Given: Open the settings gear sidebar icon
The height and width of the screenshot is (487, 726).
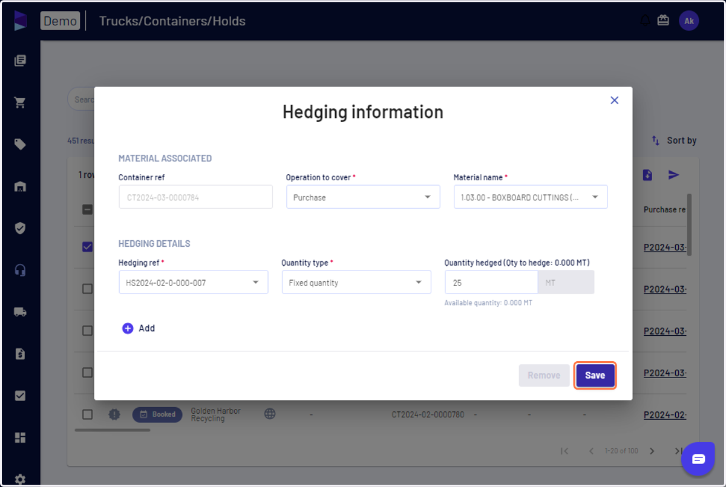Looking at the screenshot, I should click(20, 479).
